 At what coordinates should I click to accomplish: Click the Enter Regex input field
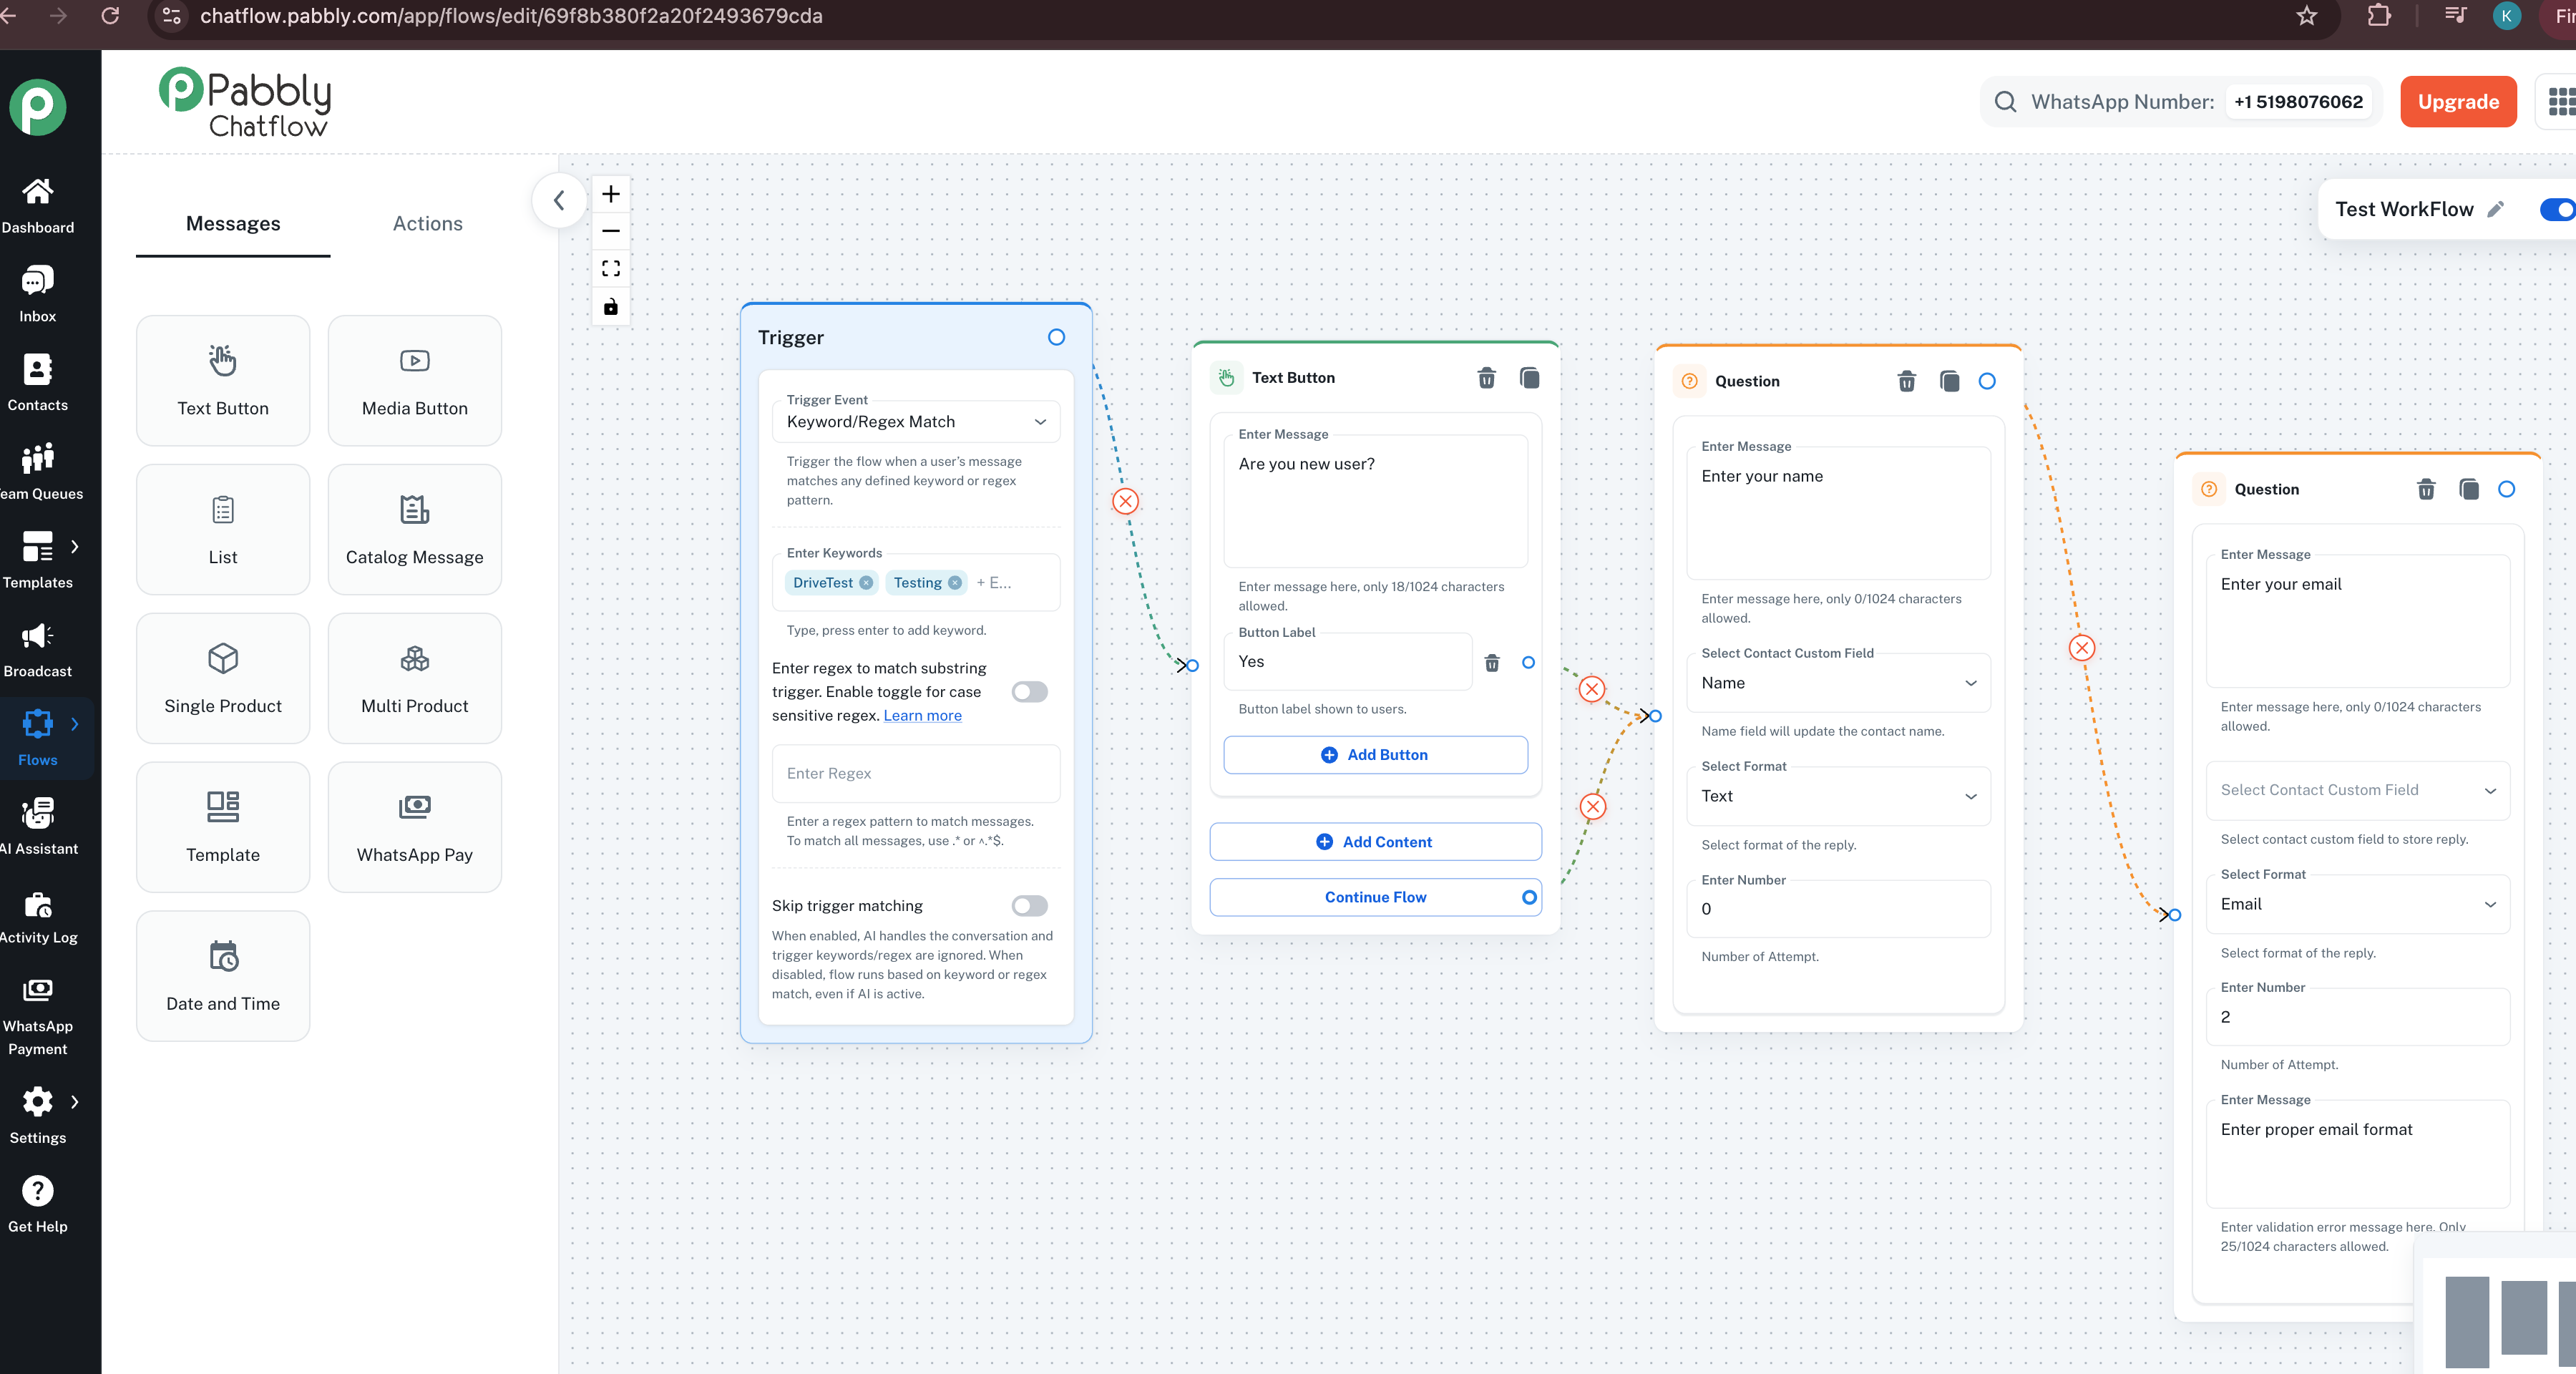(x=916, y=773)
